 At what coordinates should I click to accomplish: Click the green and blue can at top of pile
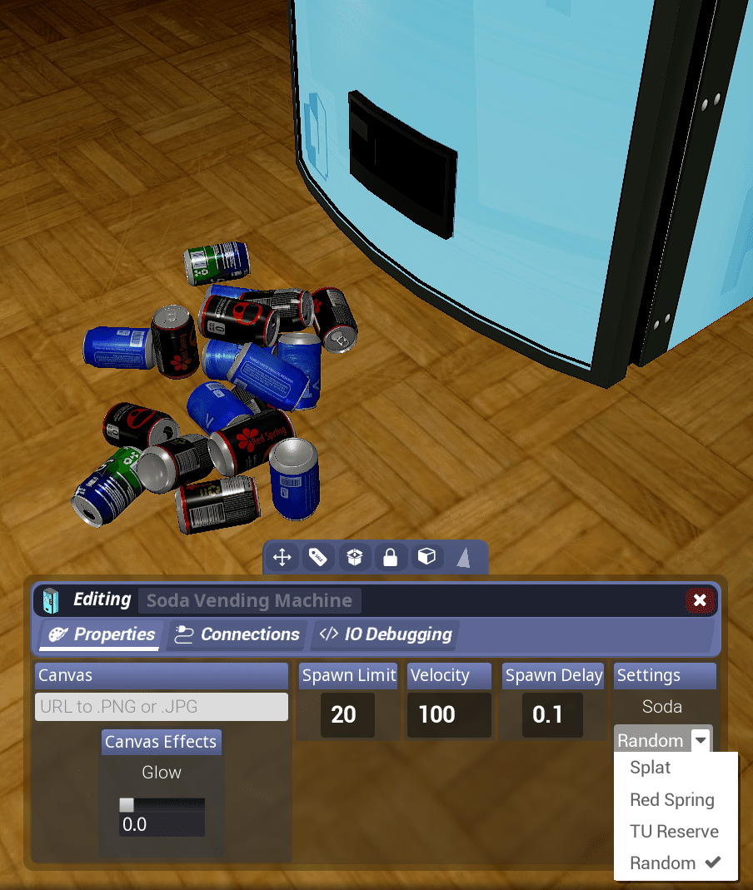pos(217,263)
